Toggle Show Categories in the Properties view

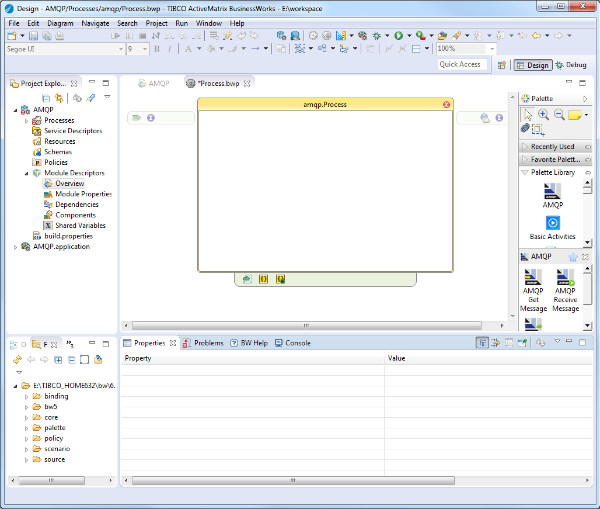coord(483,343)
